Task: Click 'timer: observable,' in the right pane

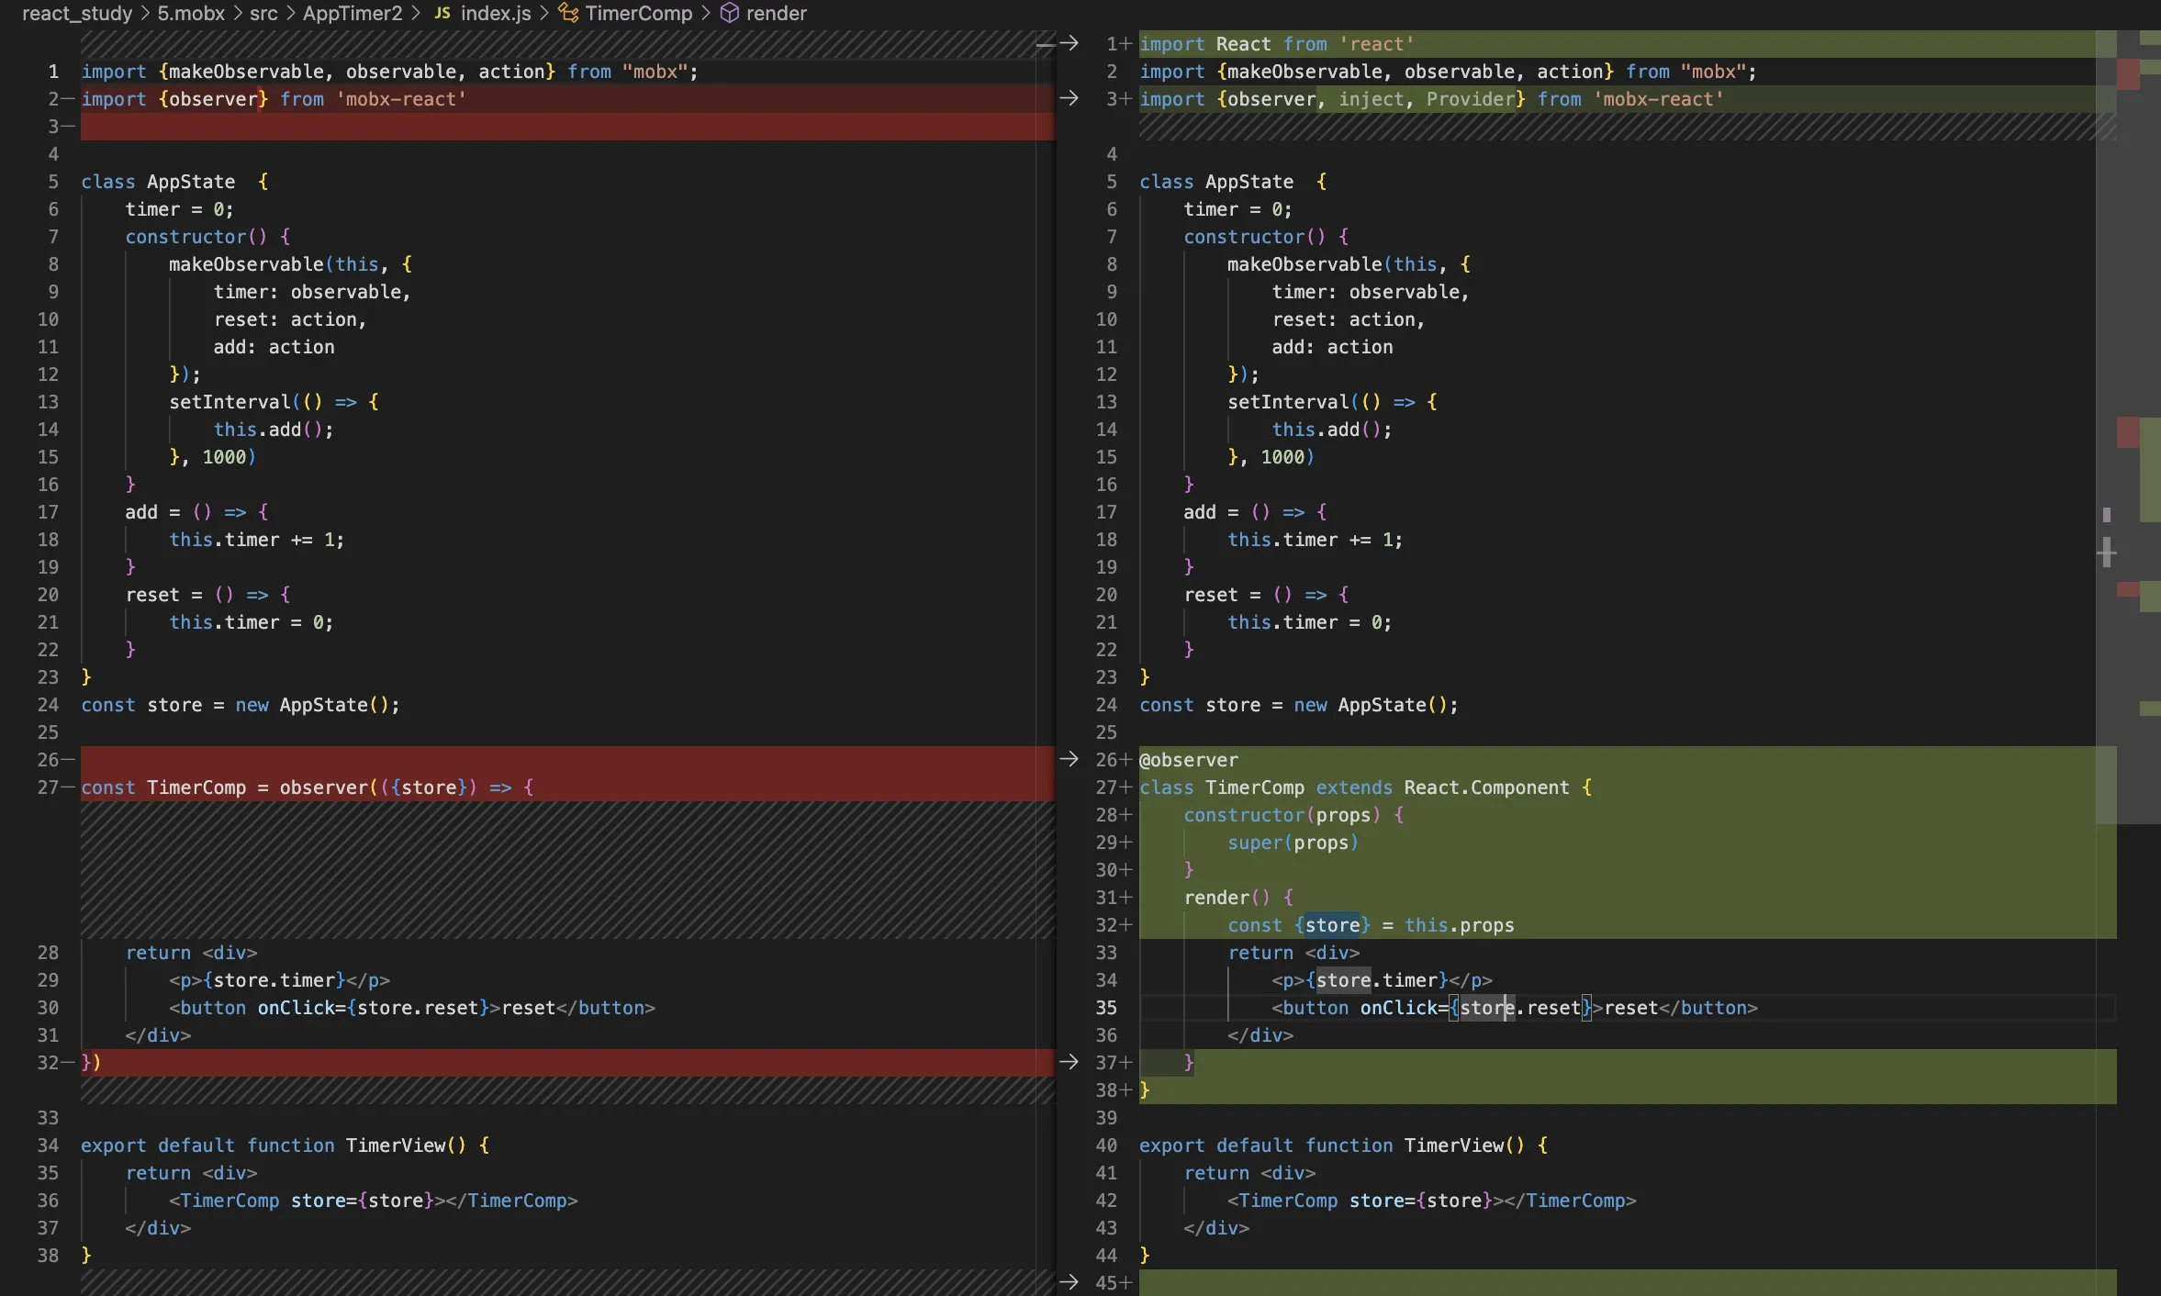Action: click(x=1371, y=292)
